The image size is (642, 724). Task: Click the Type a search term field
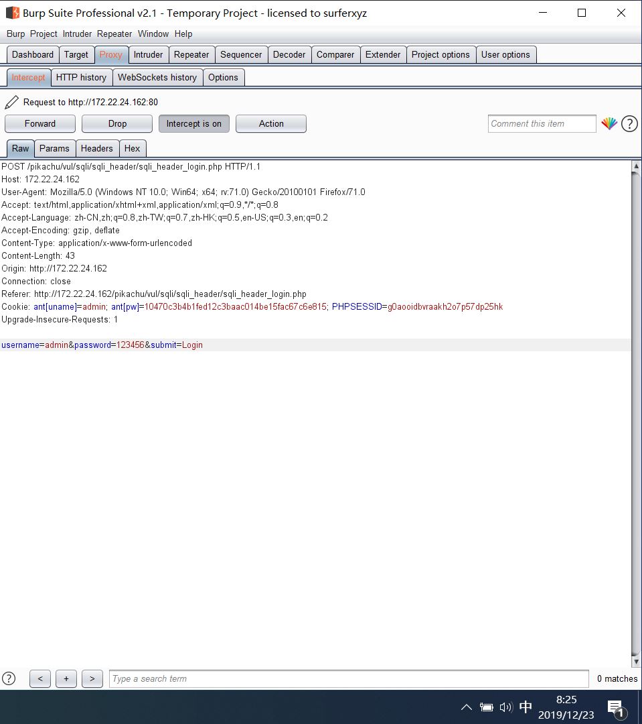pyautogui.click(x=349, y=678)
